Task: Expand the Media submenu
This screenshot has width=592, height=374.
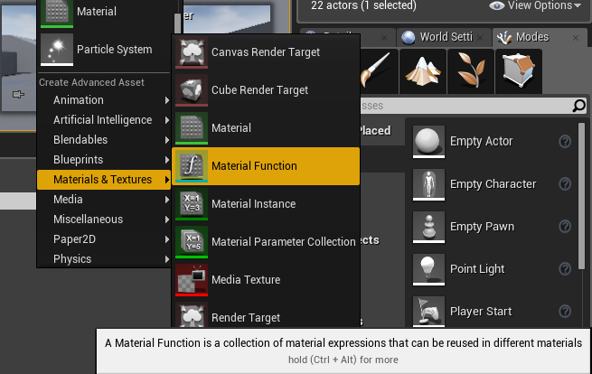Action: click(104, 200)
